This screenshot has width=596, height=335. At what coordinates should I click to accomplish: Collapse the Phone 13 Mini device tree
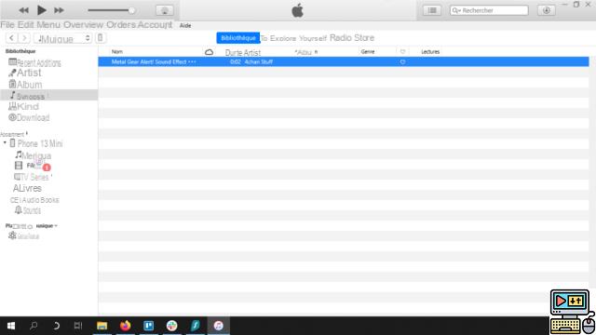[x=5, y=143]
